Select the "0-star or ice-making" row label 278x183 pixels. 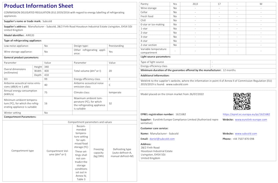tap(153, 25)
